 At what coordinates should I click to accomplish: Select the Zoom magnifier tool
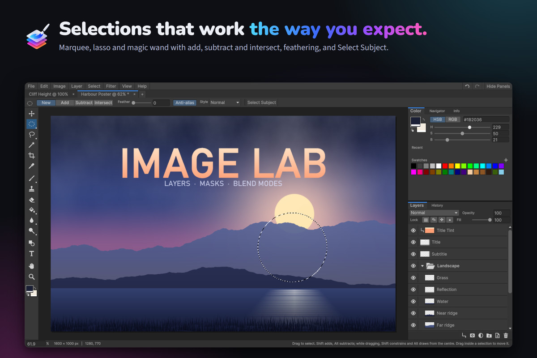pyautogui.click(x=32, y=277)
